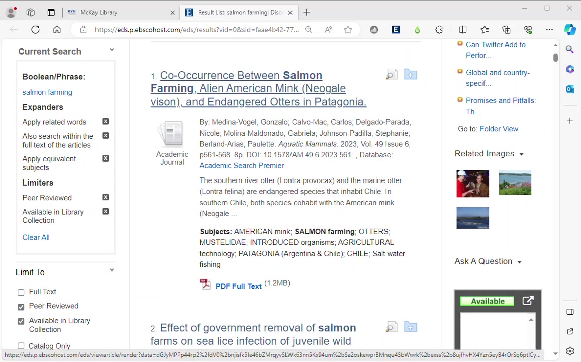Open the Related Images dropdown
This screenshot has width=581, height=362.
[x=521, y=154]
